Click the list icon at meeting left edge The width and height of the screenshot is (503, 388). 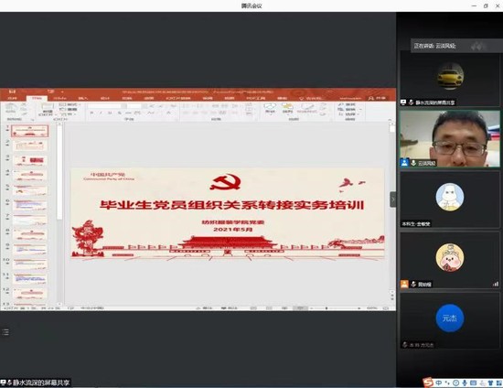click(5, 332)
